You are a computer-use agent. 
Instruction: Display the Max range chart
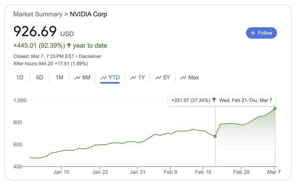point(190,78)
